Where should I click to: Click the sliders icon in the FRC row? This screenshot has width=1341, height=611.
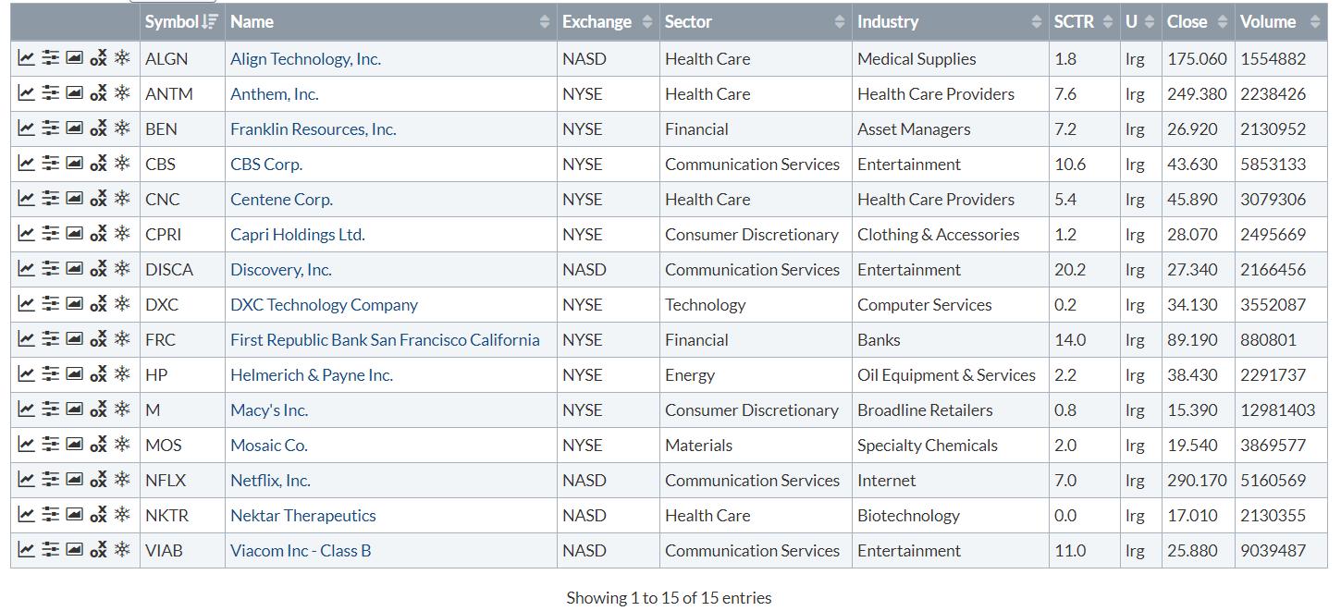[50, 339]
